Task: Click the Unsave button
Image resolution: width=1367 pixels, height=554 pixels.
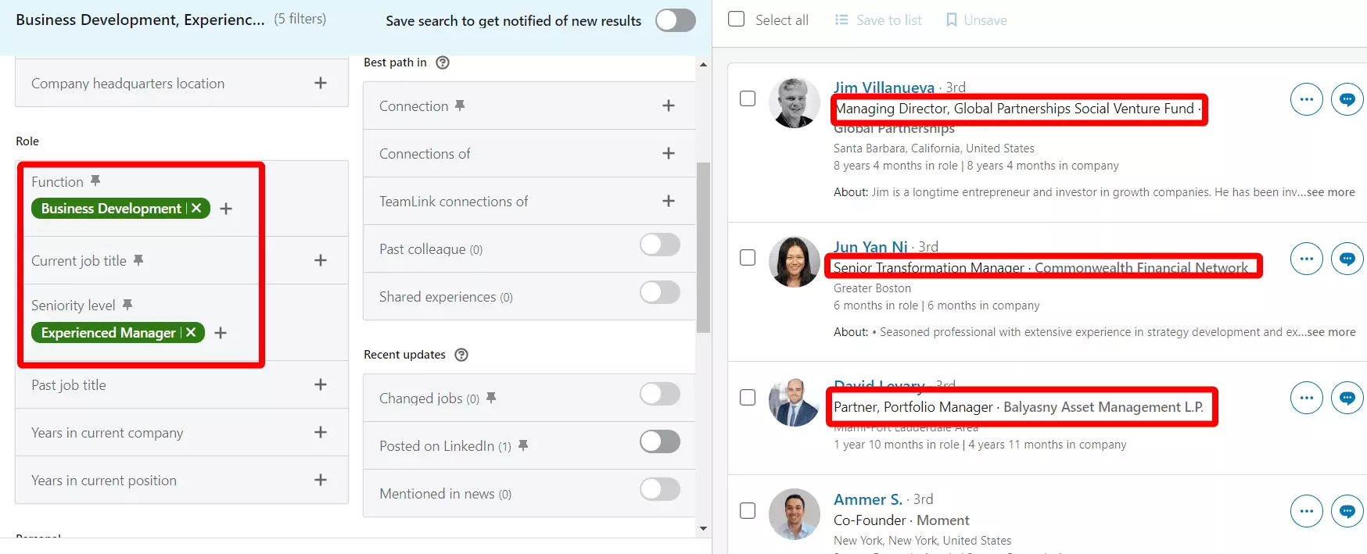Action: coord(976,20)
